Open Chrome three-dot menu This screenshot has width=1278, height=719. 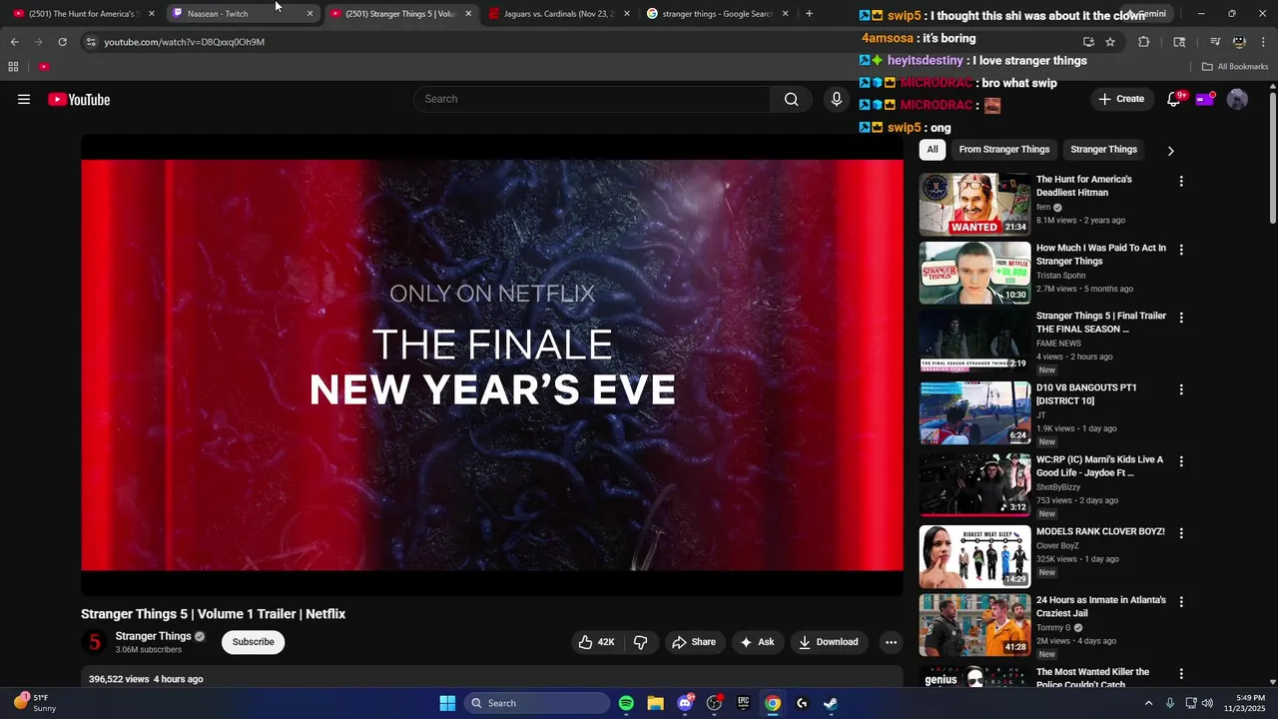tap(1264, 42)
